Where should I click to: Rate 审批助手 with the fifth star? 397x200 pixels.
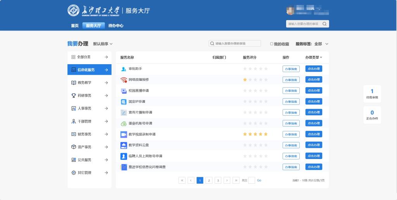(266, 69)
